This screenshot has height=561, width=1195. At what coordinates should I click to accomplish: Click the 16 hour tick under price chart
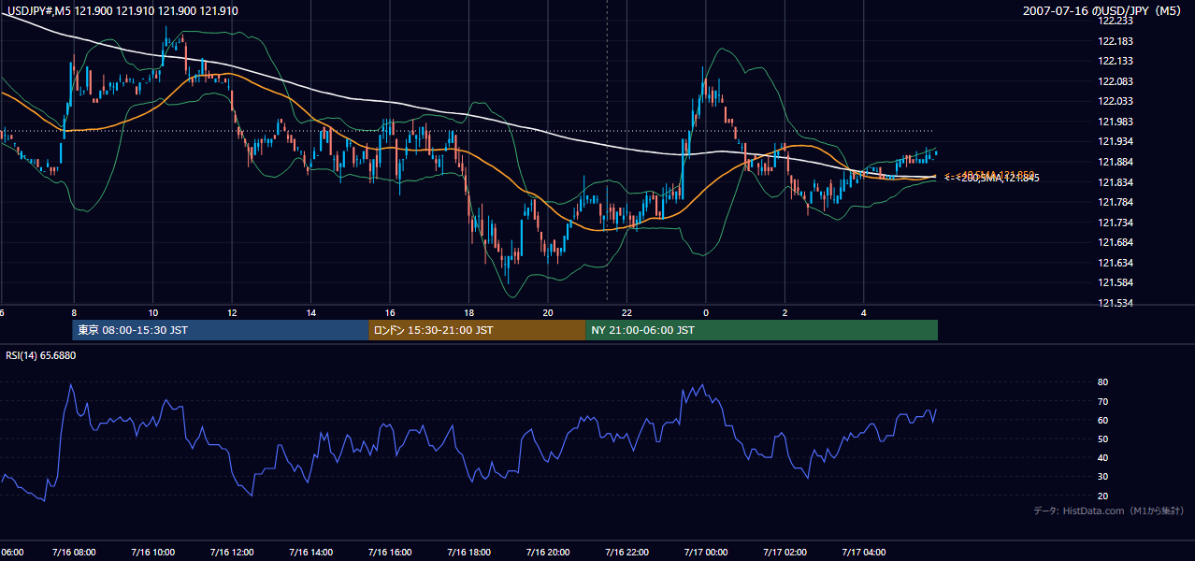pos(389,312)
